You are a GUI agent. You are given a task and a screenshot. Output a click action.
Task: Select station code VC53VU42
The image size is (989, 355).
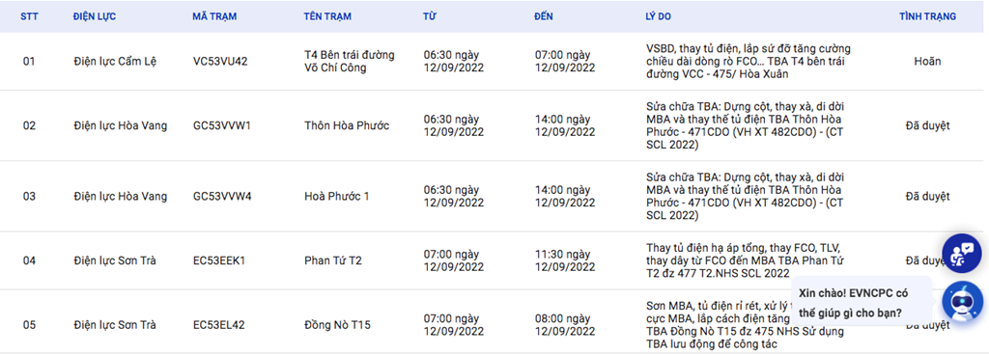pyautogui.click(x=220, y=62)
